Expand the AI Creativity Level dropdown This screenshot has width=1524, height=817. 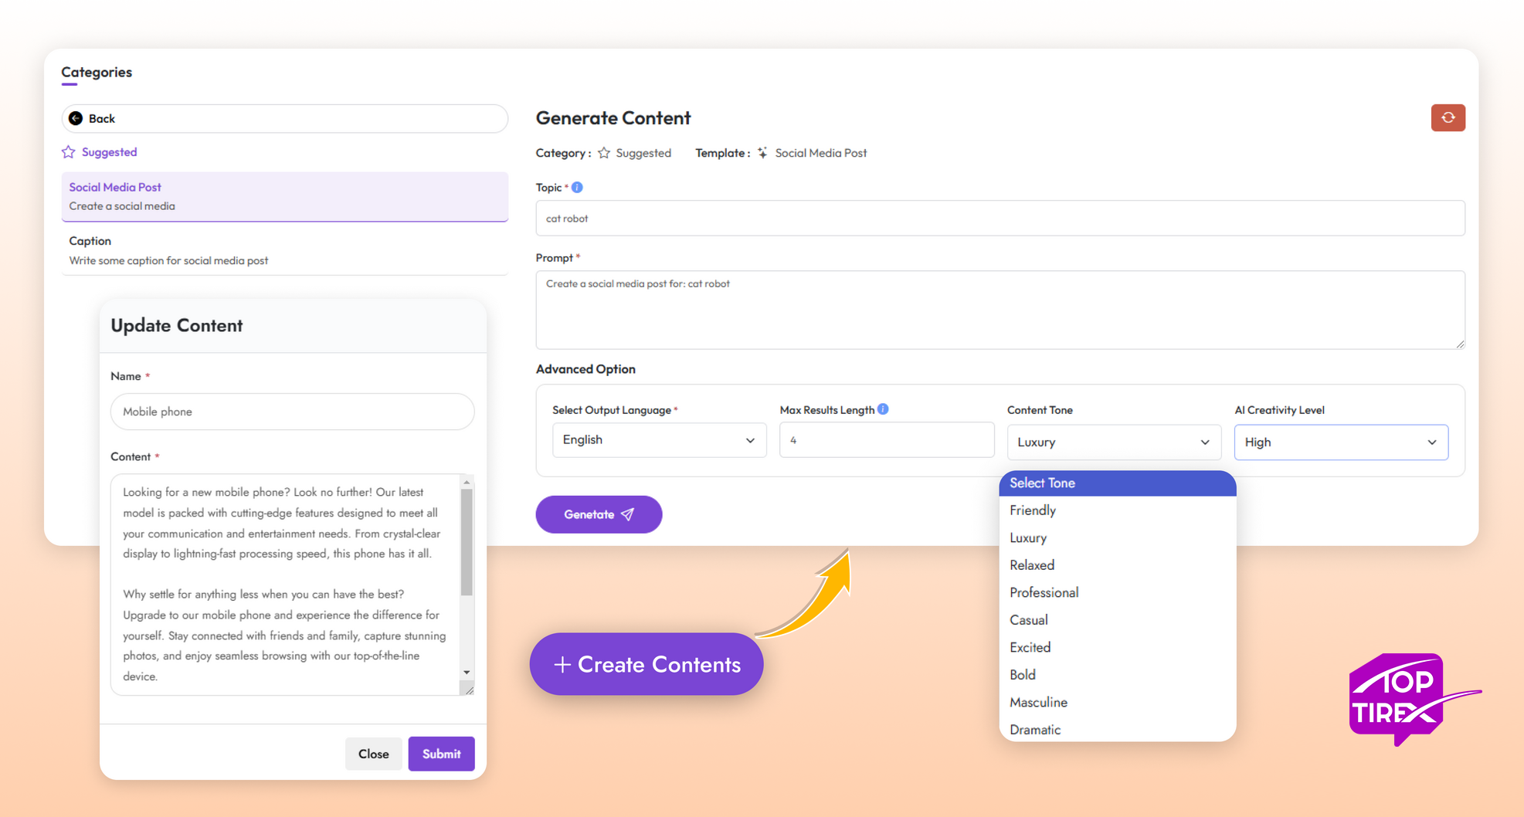pos(1341,442)
